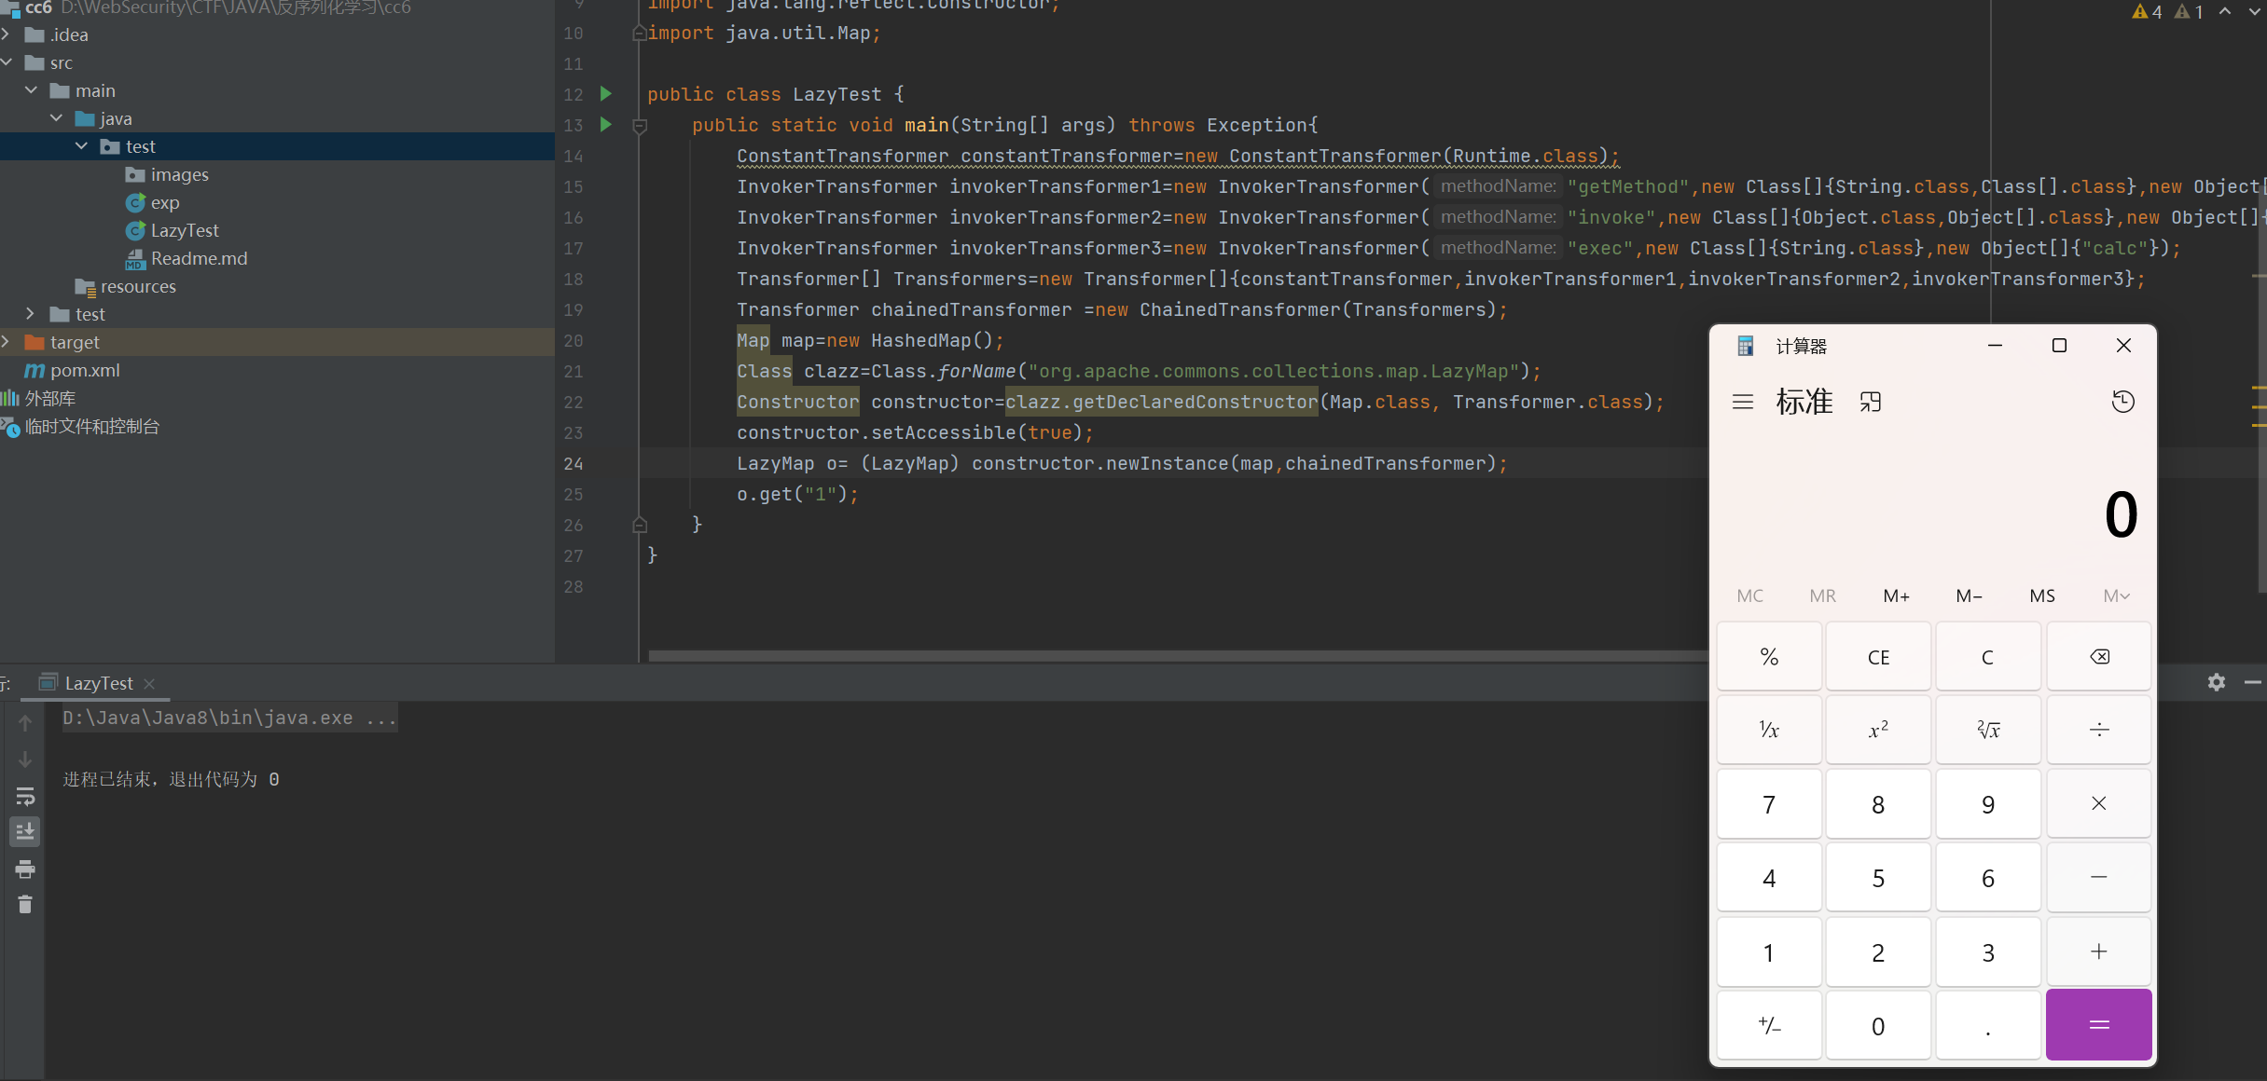Toggle soft-wrap in run console
The image size is (2267, 1081).
[25, 797]
